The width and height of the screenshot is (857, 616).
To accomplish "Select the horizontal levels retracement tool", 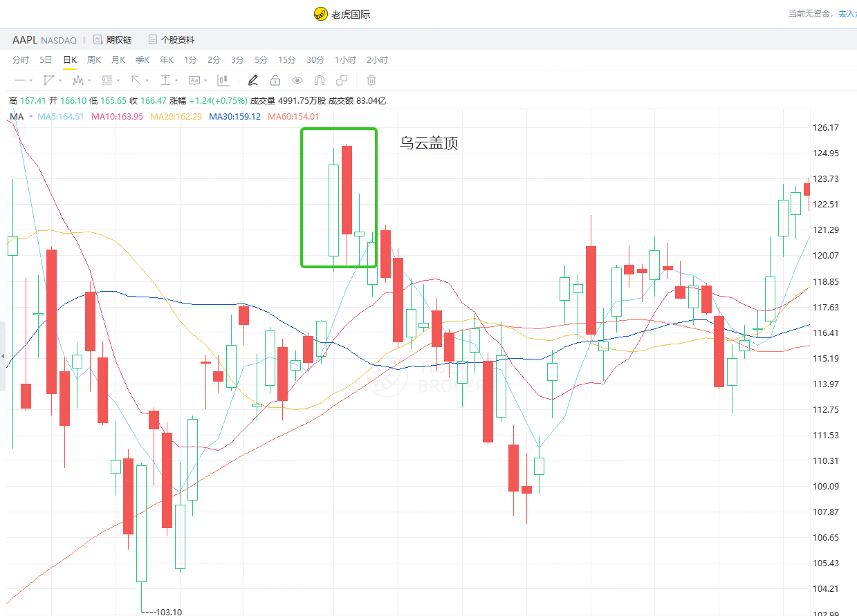I will (x=107, y=80).
